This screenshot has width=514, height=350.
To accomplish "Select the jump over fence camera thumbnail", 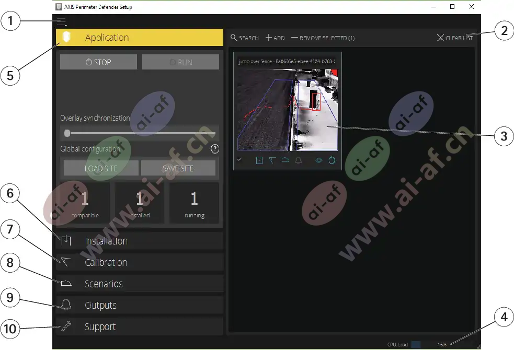I will [288, 110].
